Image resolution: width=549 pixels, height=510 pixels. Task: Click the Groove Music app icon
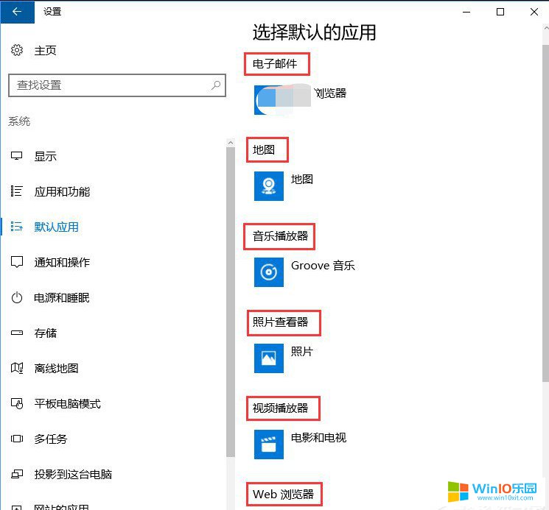click(268, 272)
